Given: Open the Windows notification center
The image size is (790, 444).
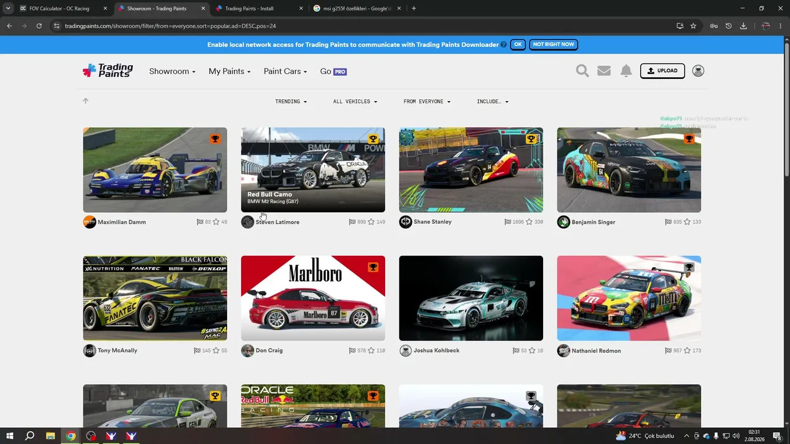Looking at the screenshot, I should (777, 436).
